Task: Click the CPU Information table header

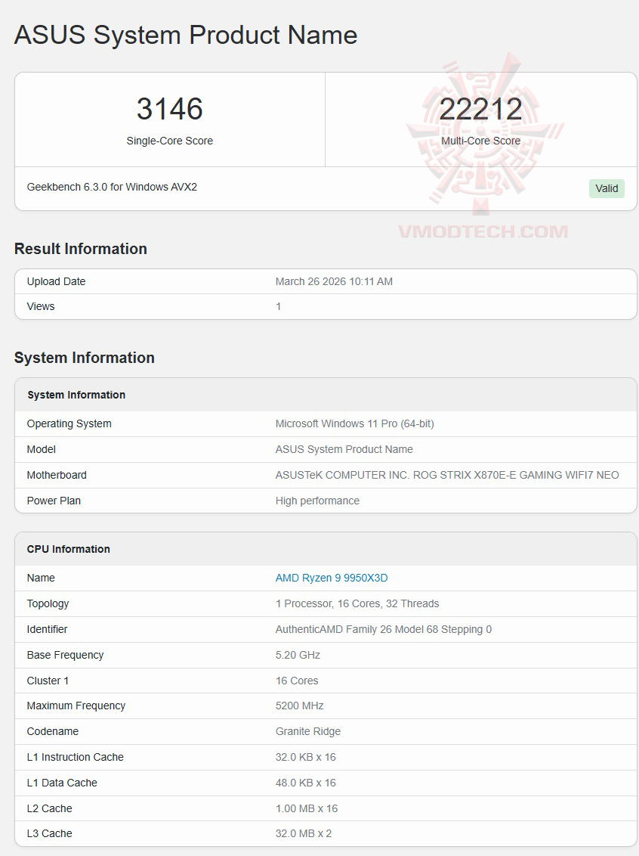Action: (x=69, y=549)
